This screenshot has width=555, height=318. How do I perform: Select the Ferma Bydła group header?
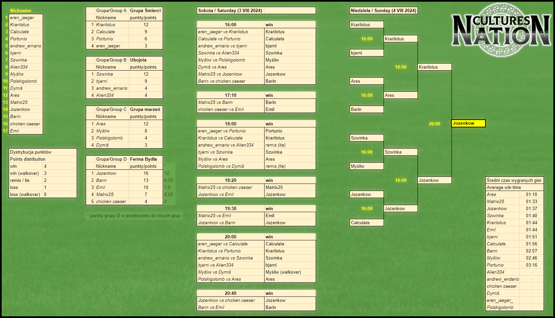144,159
